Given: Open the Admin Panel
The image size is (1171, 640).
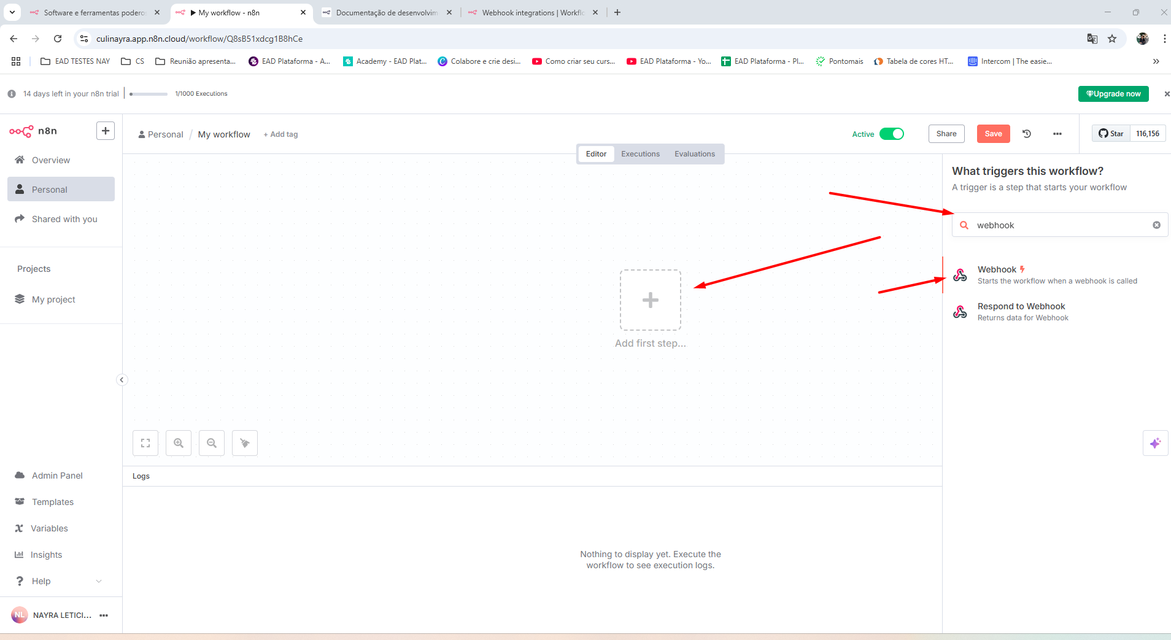Looking at the screenshot, I should click(x=61, y=476).
